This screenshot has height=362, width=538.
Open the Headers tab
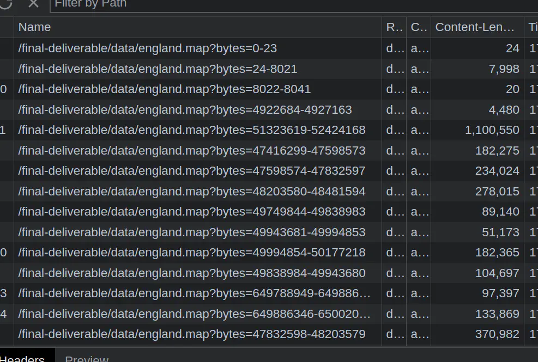[x=23, y=358]
